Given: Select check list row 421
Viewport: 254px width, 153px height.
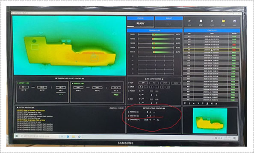Looking at the screenshot, I should [x=212, y=37].
